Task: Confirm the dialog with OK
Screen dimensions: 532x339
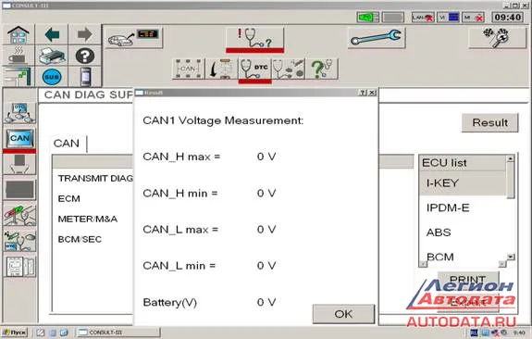Action: (343, 314)
